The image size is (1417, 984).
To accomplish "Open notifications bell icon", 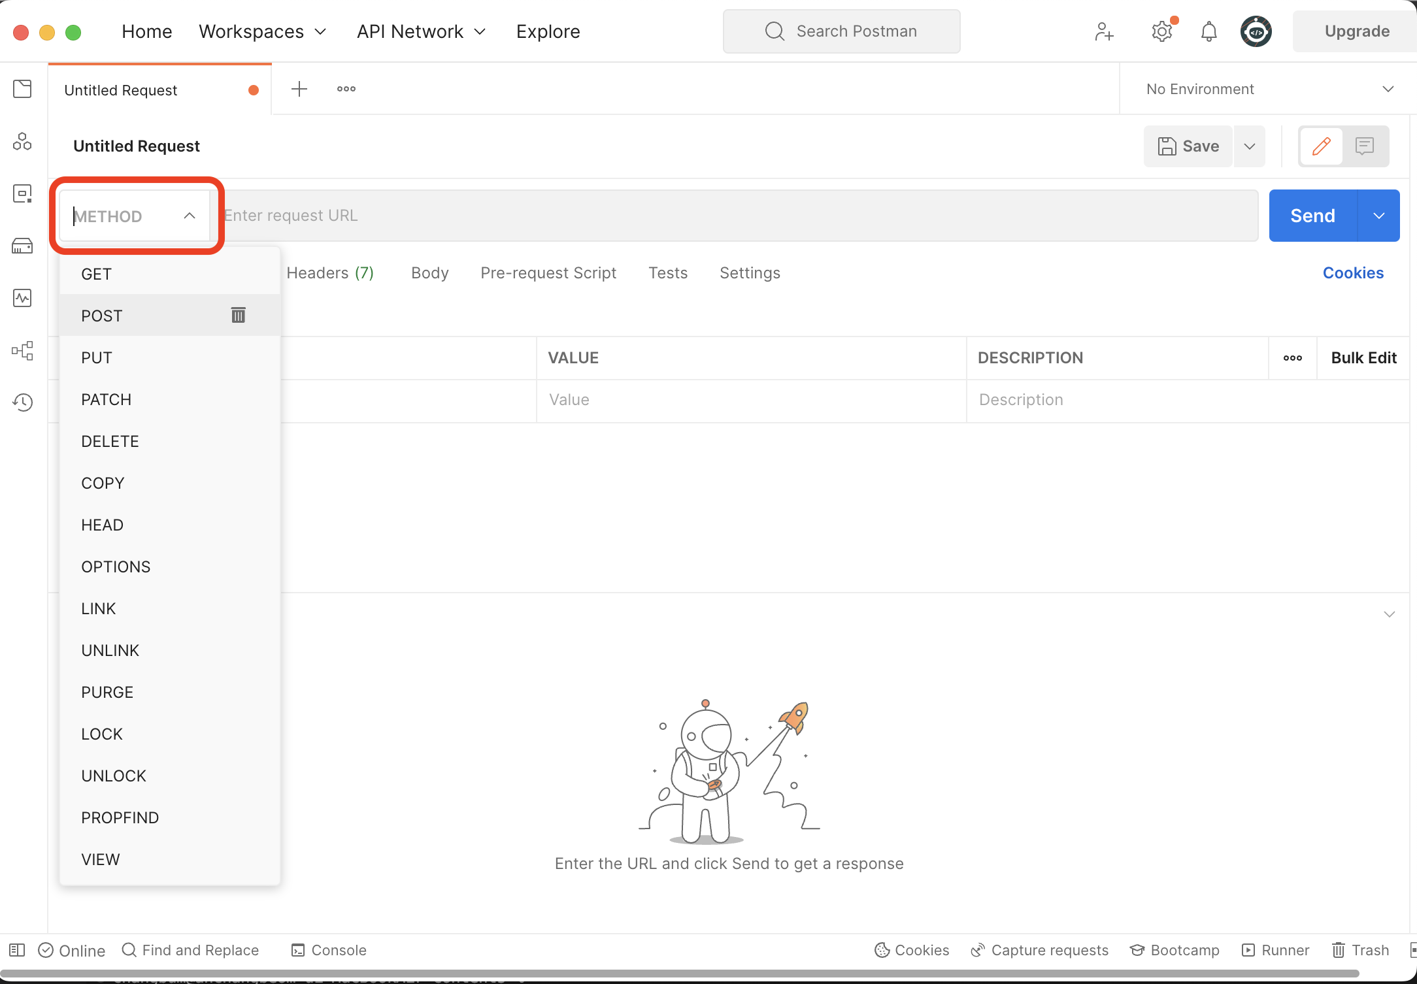I will (x=1209, y=31).
